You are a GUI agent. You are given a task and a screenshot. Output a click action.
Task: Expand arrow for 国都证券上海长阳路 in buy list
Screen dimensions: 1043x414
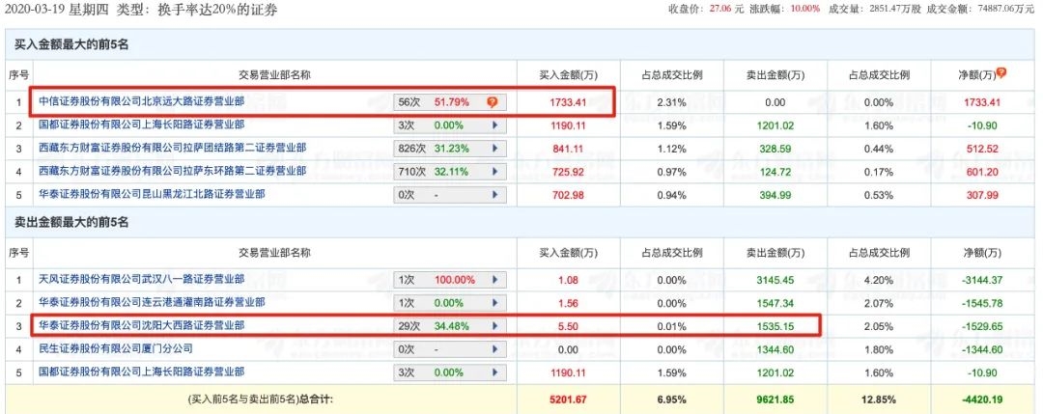tap(494, 125)
